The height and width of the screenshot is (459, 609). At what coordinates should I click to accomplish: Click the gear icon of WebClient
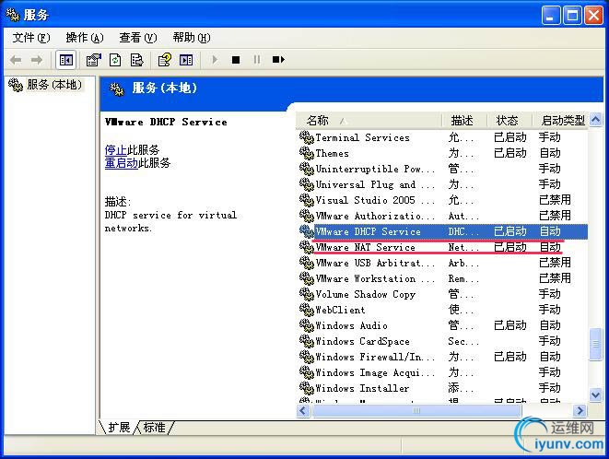click(307, 310)
